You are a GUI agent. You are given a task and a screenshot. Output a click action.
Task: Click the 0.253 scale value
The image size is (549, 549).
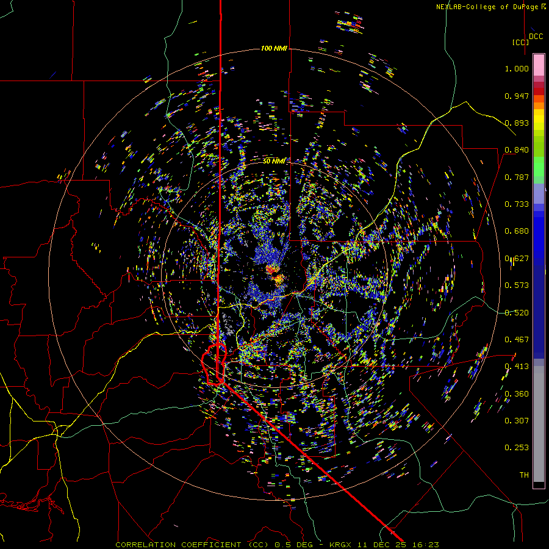(517, 448)
